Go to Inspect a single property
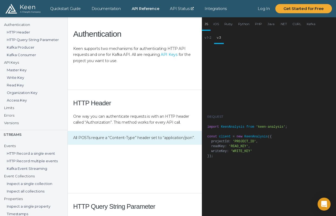The image size is (336, 216). tap(29, 206)
